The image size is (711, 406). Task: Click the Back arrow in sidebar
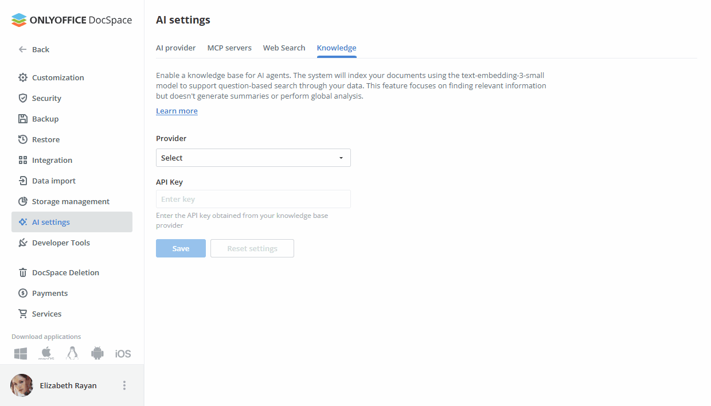[x=22, y=49]
